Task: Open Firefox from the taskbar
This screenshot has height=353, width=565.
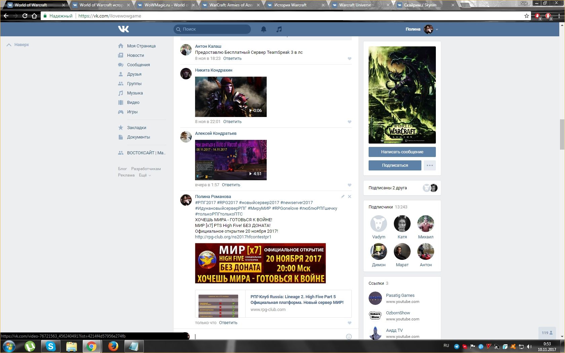Action: pos(113,346)
